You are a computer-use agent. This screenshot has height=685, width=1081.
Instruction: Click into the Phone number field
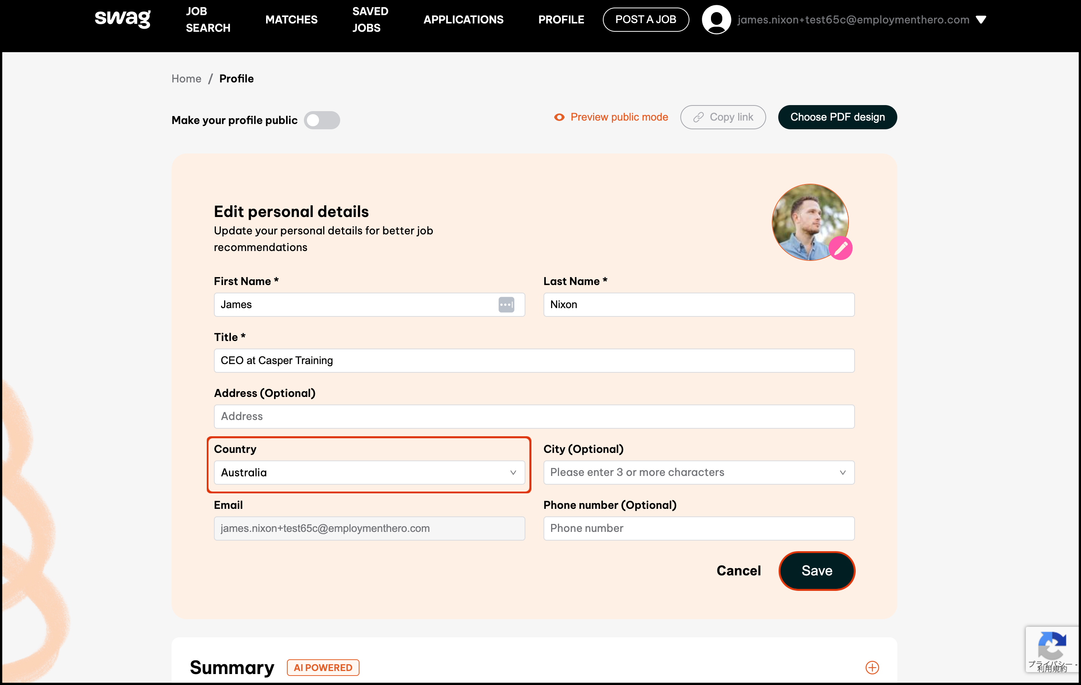click(x=698, y=528)
